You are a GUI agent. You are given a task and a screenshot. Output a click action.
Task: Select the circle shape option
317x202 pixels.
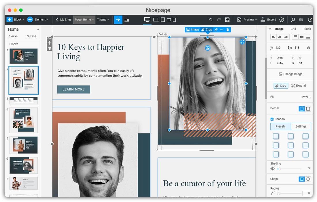308,179
